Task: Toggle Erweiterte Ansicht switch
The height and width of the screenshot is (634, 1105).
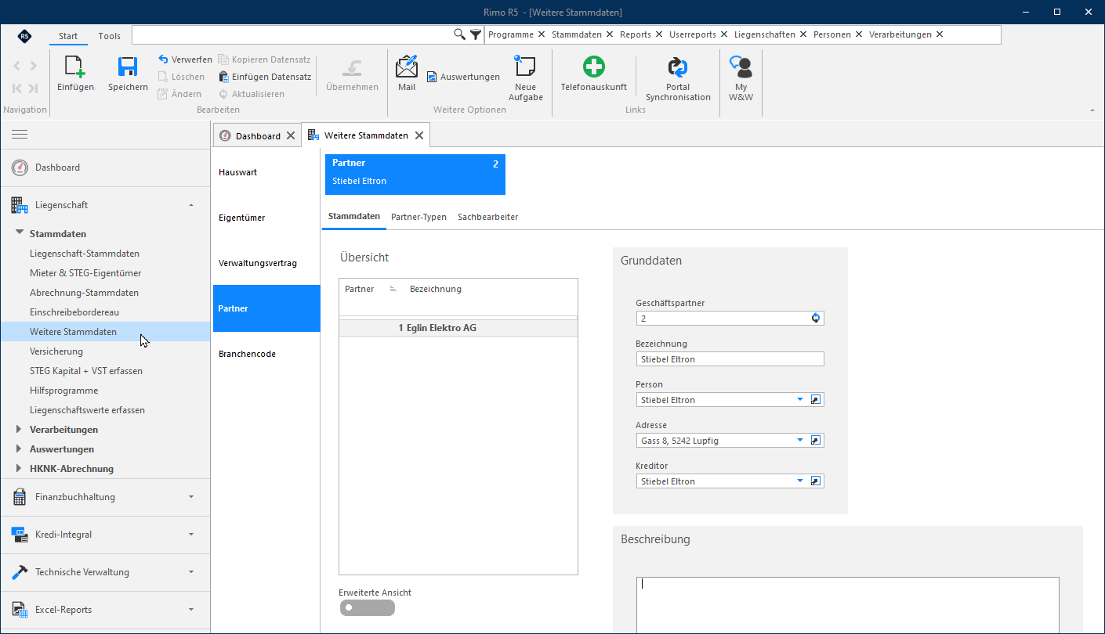Action: point(367,607)
